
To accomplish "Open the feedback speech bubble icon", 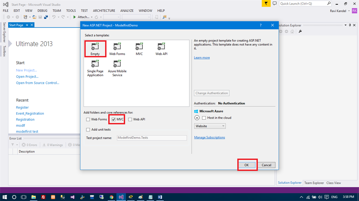I will [275, 3].
